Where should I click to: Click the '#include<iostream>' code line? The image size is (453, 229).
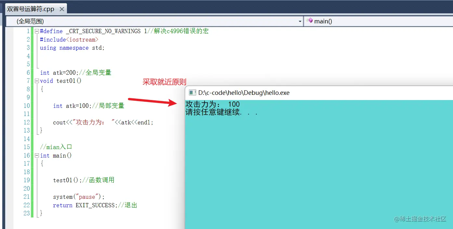click(69, 40)
